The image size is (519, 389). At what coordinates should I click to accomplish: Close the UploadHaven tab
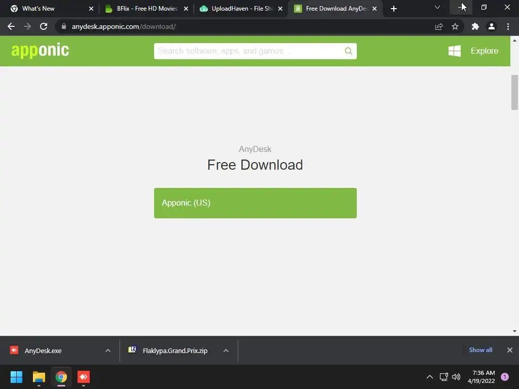pyautogui.click(x=280, y=9)
